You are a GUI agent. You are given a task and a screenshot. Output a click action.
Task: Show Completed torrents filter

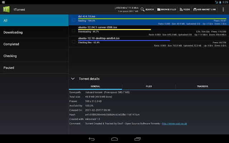click(x=34, y=44)
